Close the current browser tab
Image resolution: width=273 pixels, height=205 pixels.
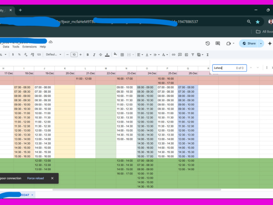11,10
